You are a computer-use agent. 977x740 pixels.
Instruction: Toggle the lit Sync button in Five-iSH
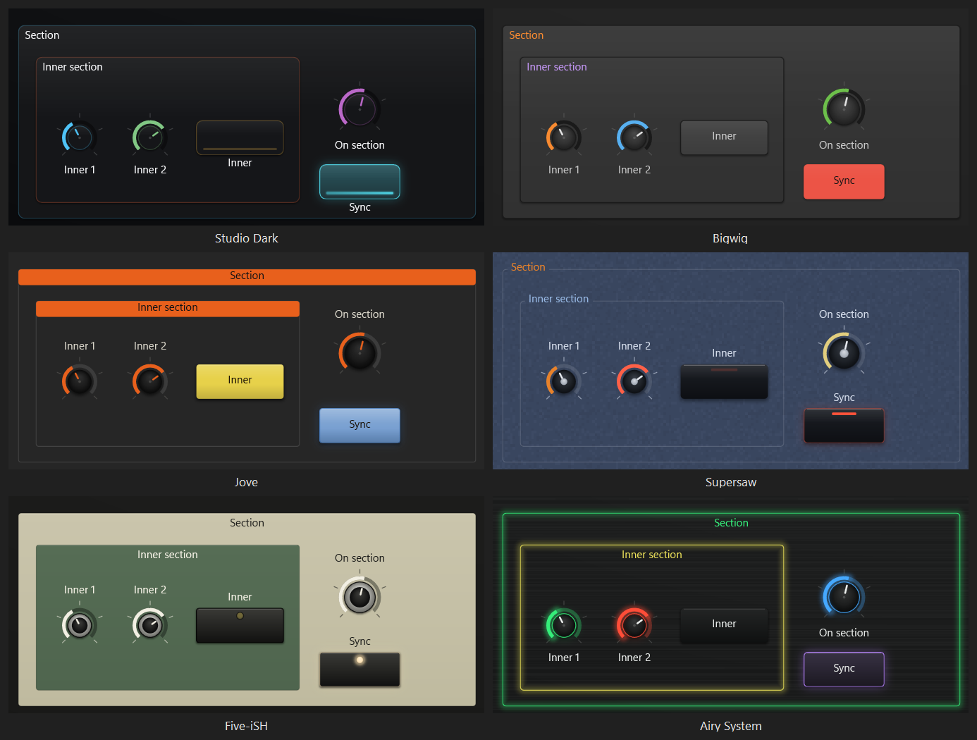click(x=360, y=670)
